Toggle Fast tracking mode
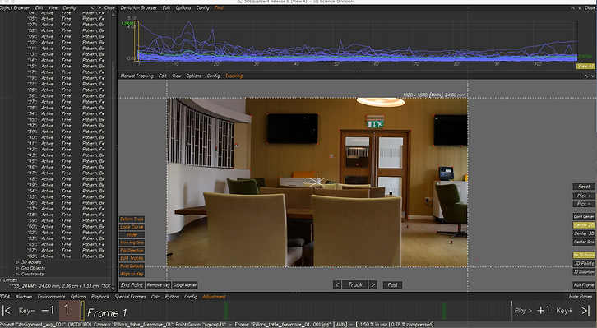 (392, 284)
